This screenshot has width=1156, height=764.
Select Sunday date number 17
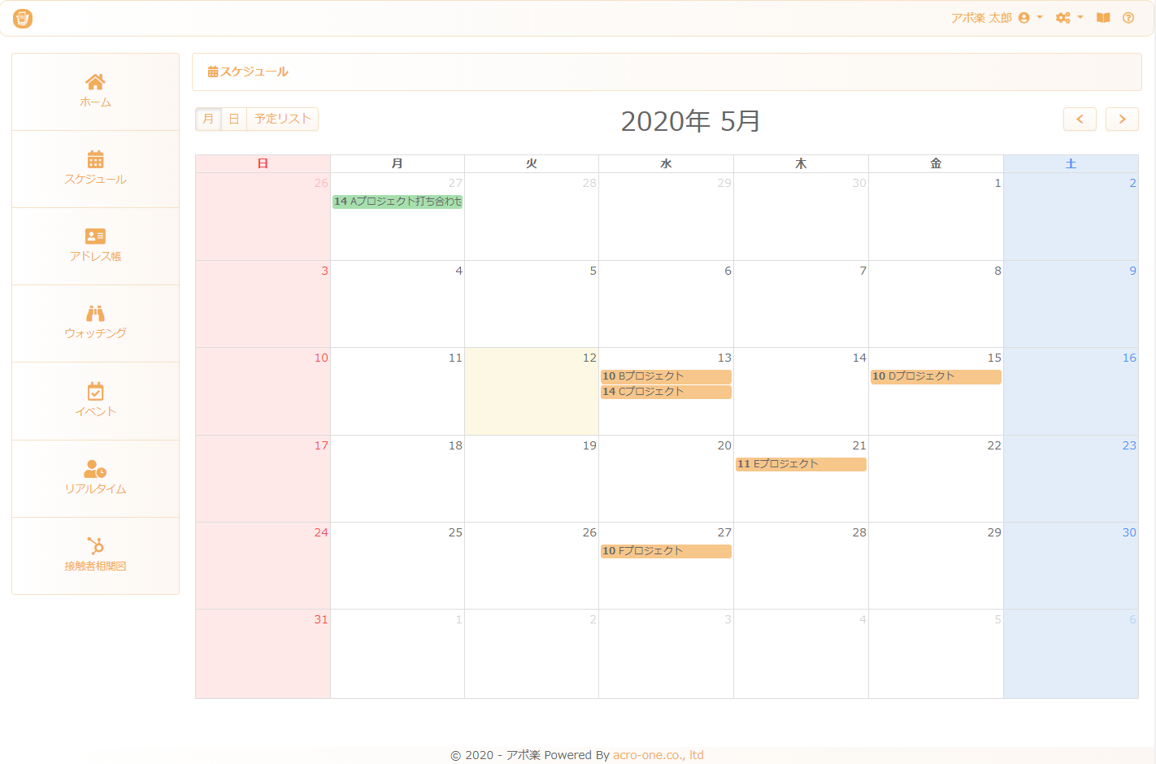point(321,445)
